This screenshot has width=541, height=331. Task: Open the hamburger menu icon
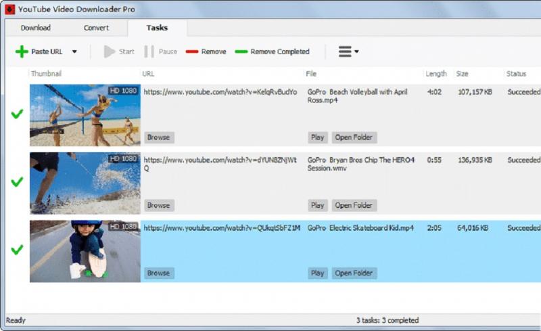coord(345,52)
